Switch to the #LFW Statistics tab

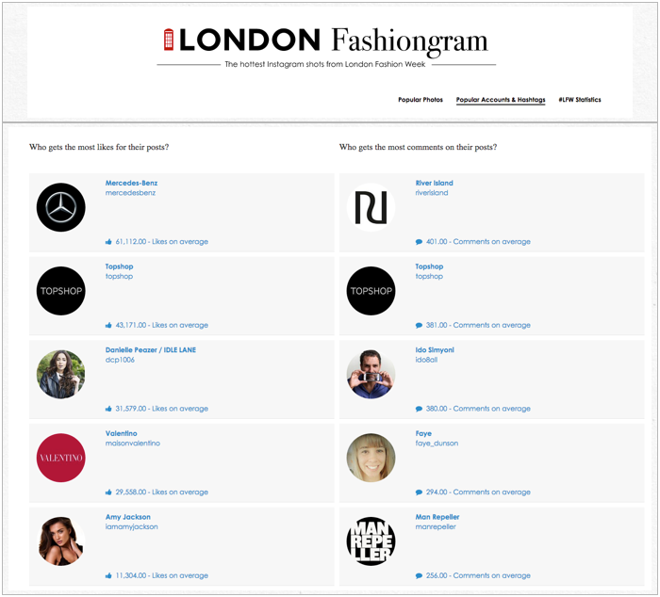pyautogui.click(x=580, y=100)
